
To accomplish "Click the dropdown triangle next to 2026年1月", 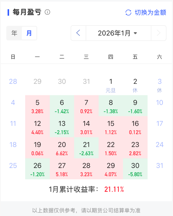I will point(135,33).
